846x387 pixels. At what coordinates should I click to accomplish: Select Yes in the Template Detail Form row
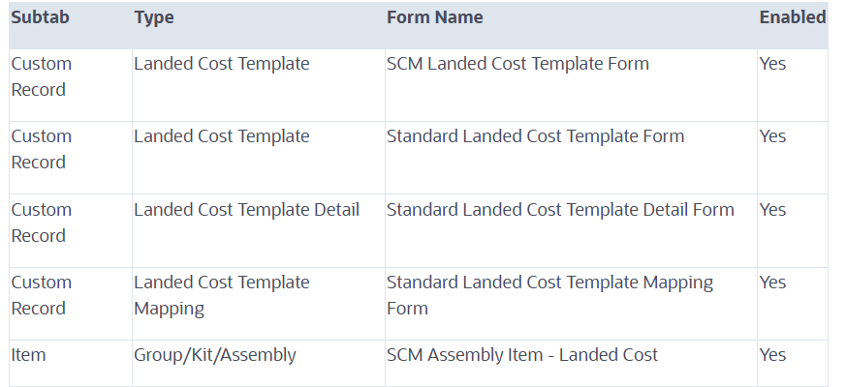tap(772, 210)
